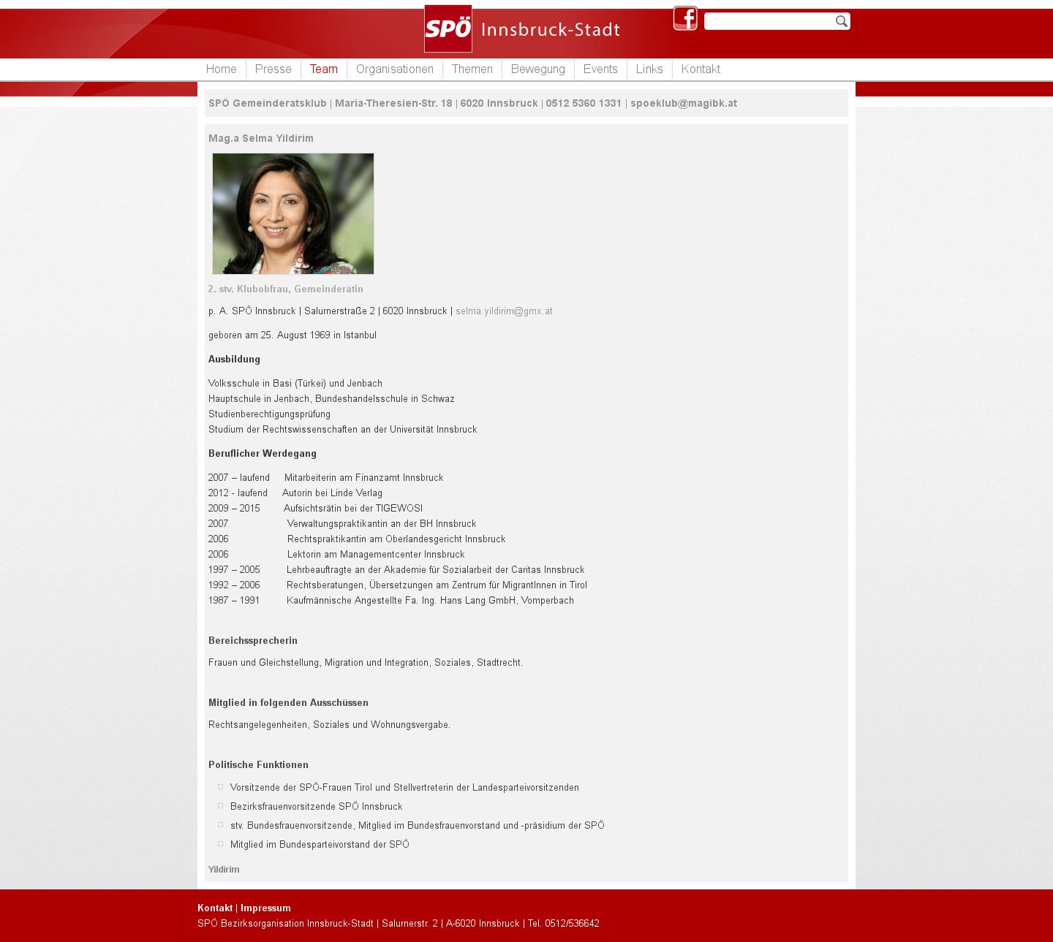Click the portrait photo of Selma Yildirim

click(293, 213)
